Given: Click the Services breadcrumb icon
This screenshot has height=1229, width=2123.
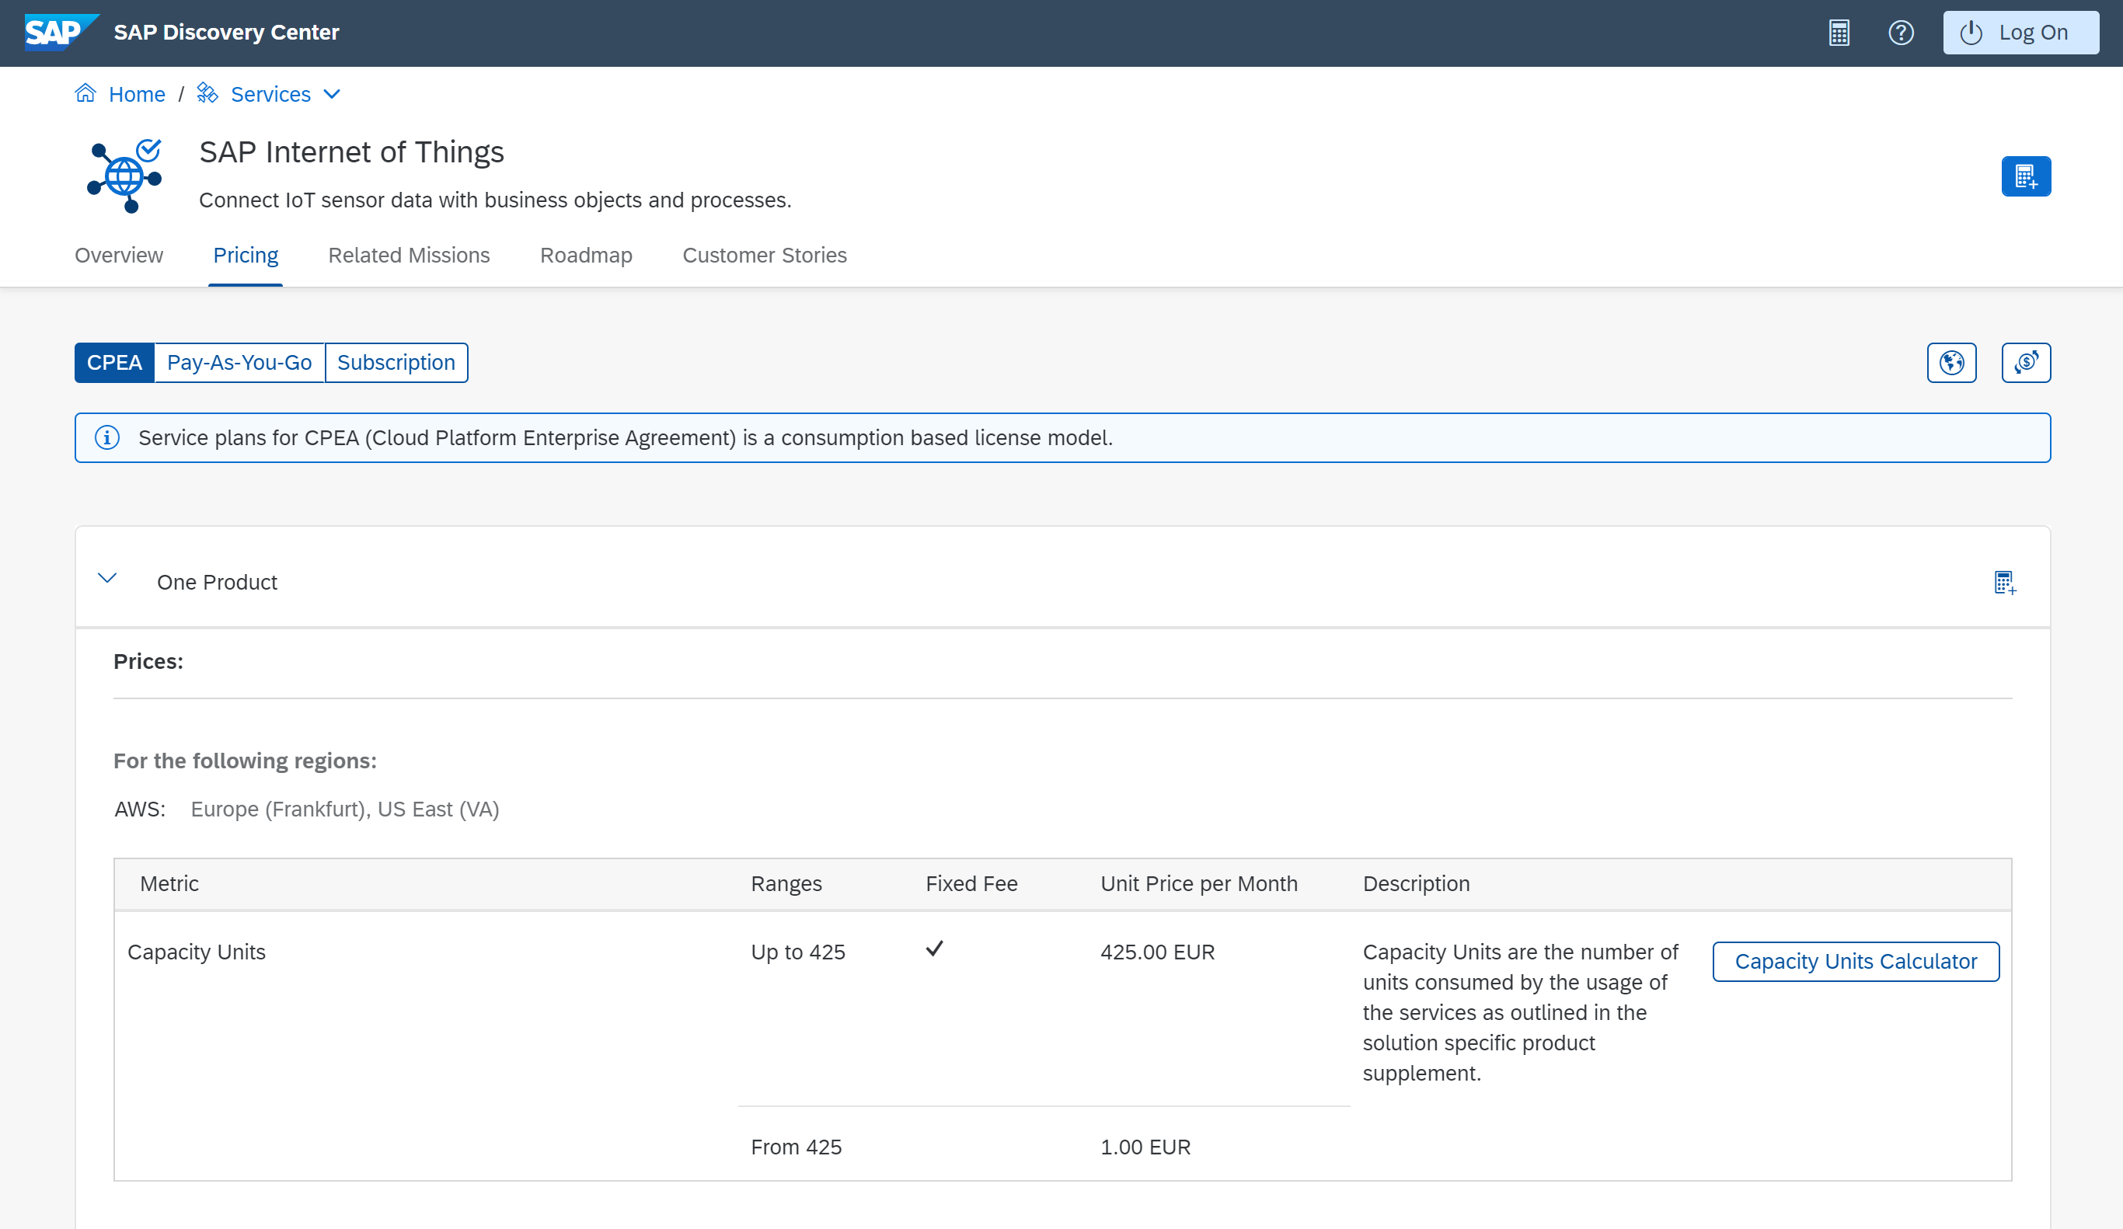Looking at the screenshot, I should (x=207, y=93).
